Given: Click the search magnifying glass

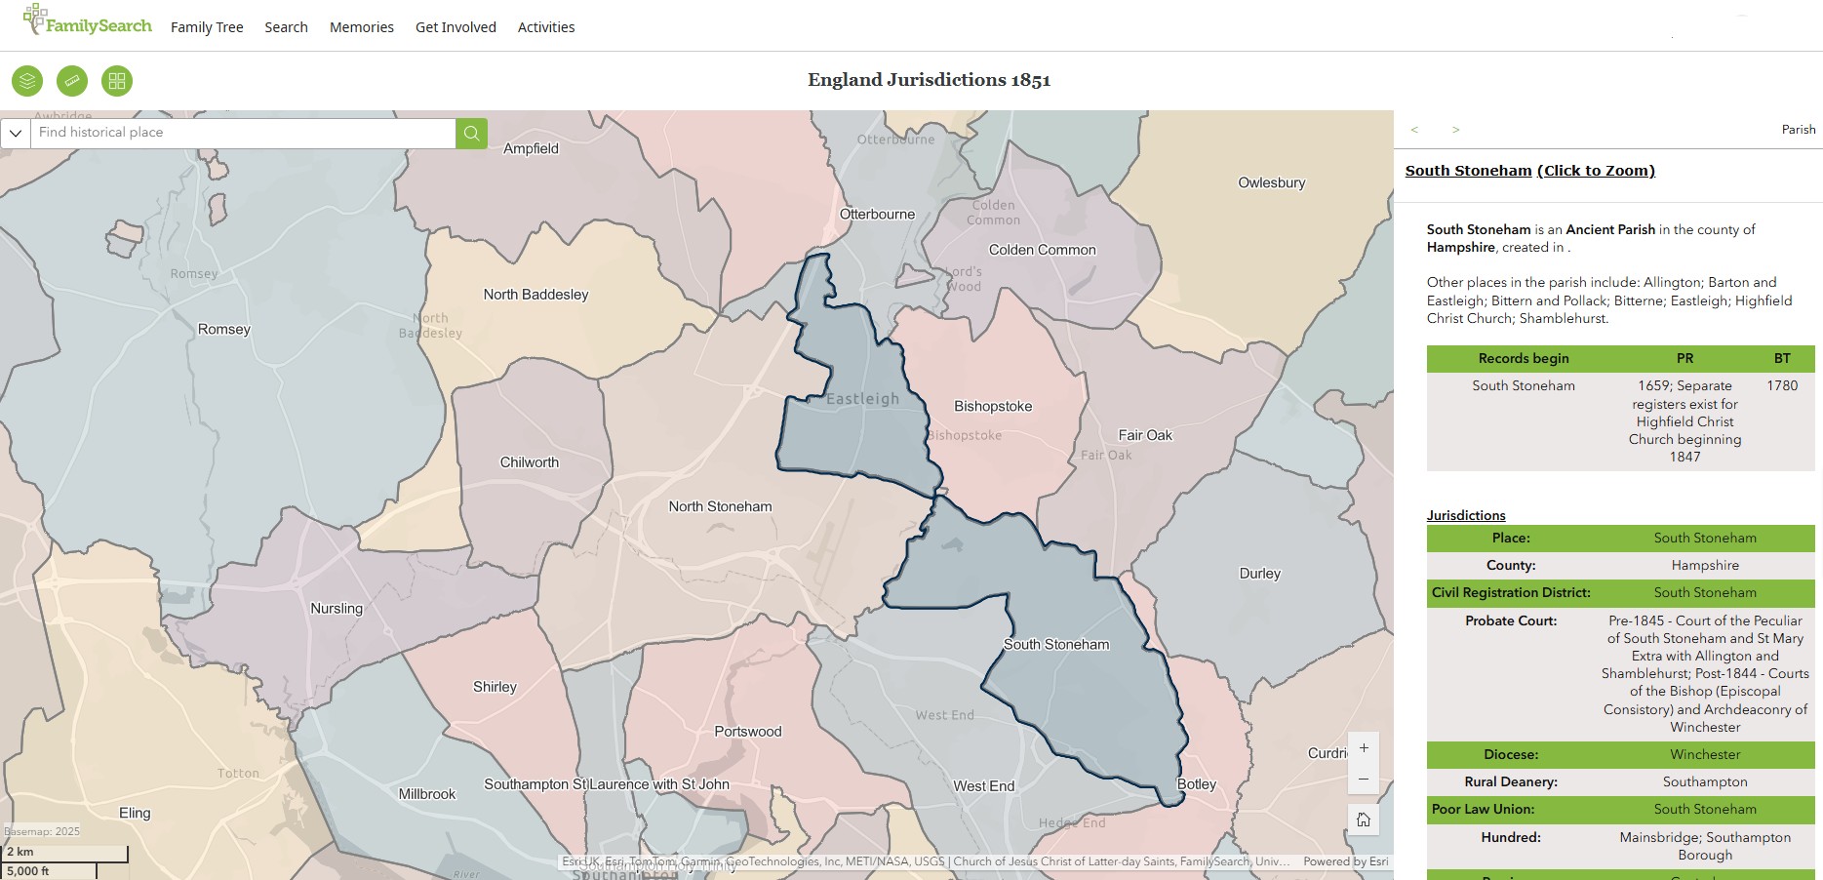Looking at the screenshot, I should (x=470, y=133).
